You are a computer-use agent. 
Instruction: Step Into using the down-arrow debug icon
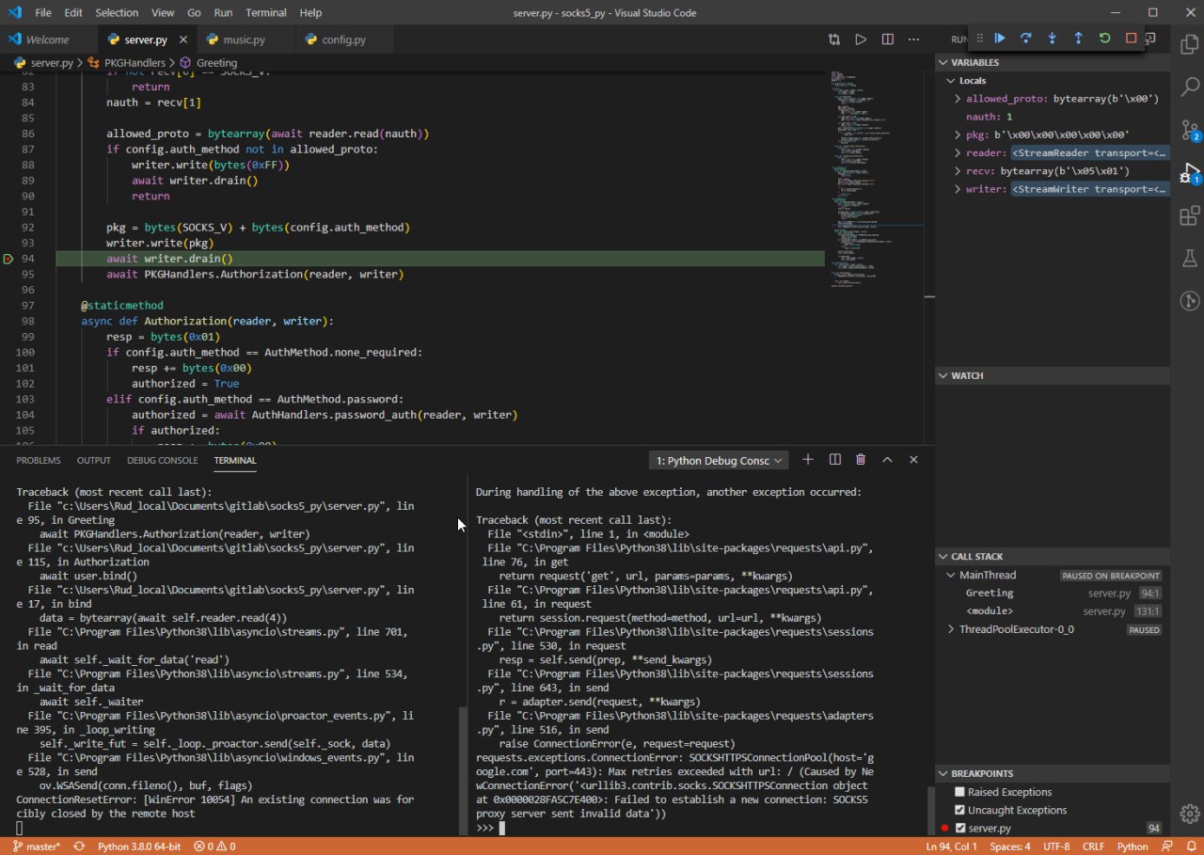pyautogui.click(x=1053, y=39)
